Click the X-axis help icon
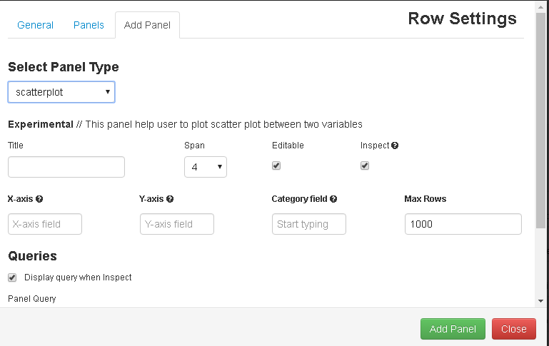This screenshot has width=549, height=346. (x=39, y=199)
